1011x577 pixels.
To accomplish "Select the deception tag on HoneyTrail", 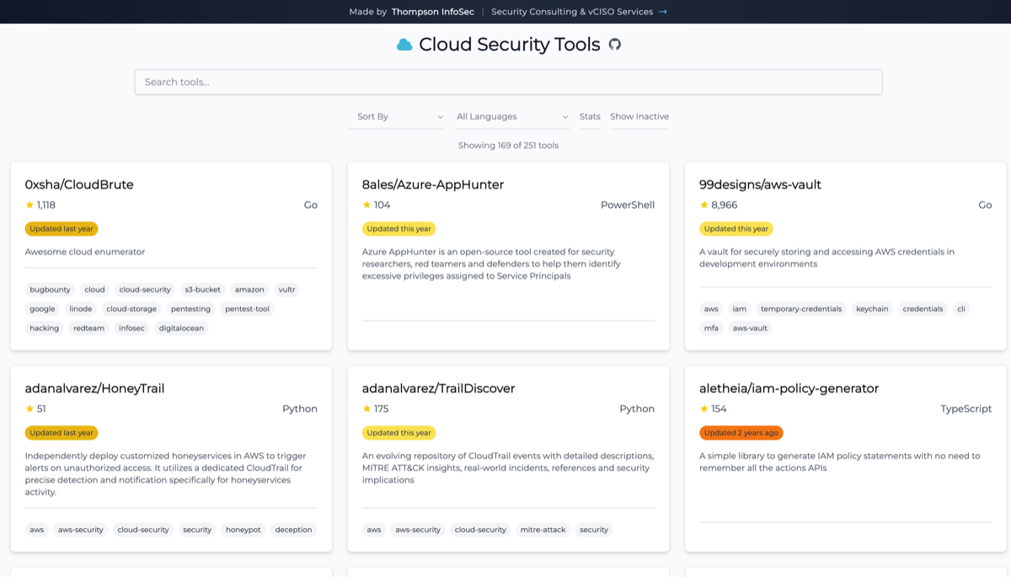I will click(294, 530).
